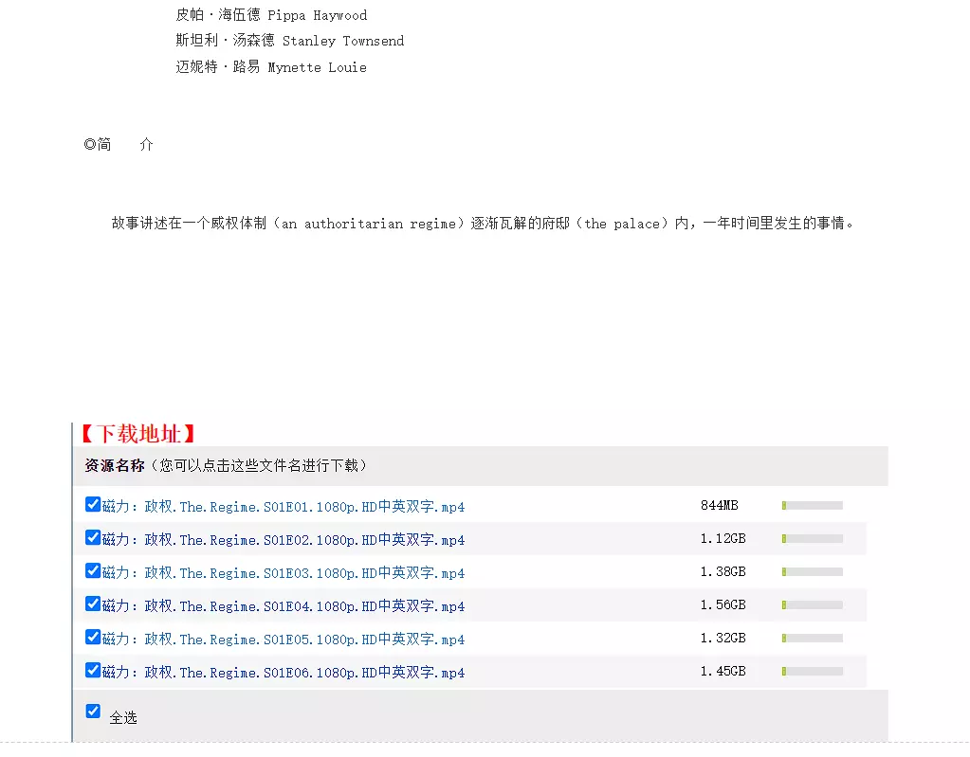Image resolution: width=970 pixels, height=757 pixels.
Task: Download The.Regime.S01E03 via magnet link
Action: click(284, 573)
